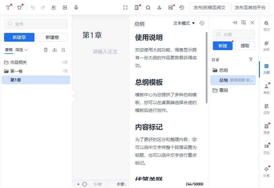Open the image illustration icon

[x=171, y=8]
